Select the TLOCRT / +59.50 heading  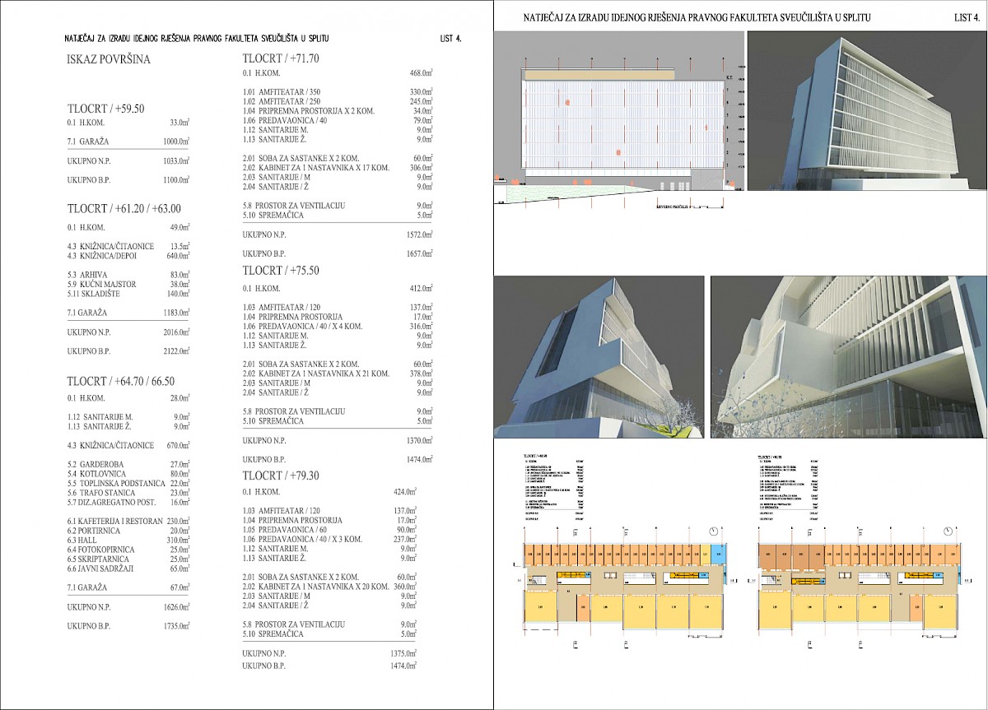pos(106,109)
